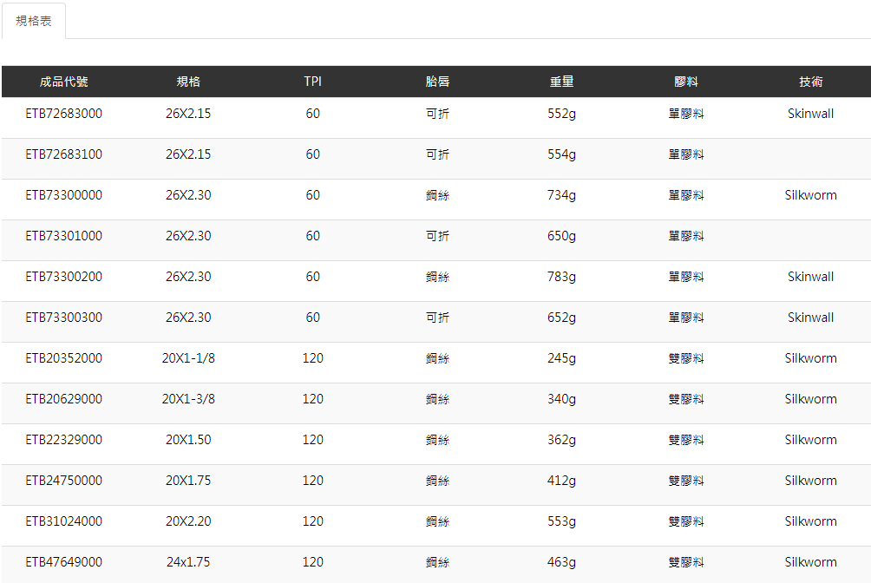Click the TPI column header
The image size is (871, 583).
pyautogui.click(x=313, y=82)
